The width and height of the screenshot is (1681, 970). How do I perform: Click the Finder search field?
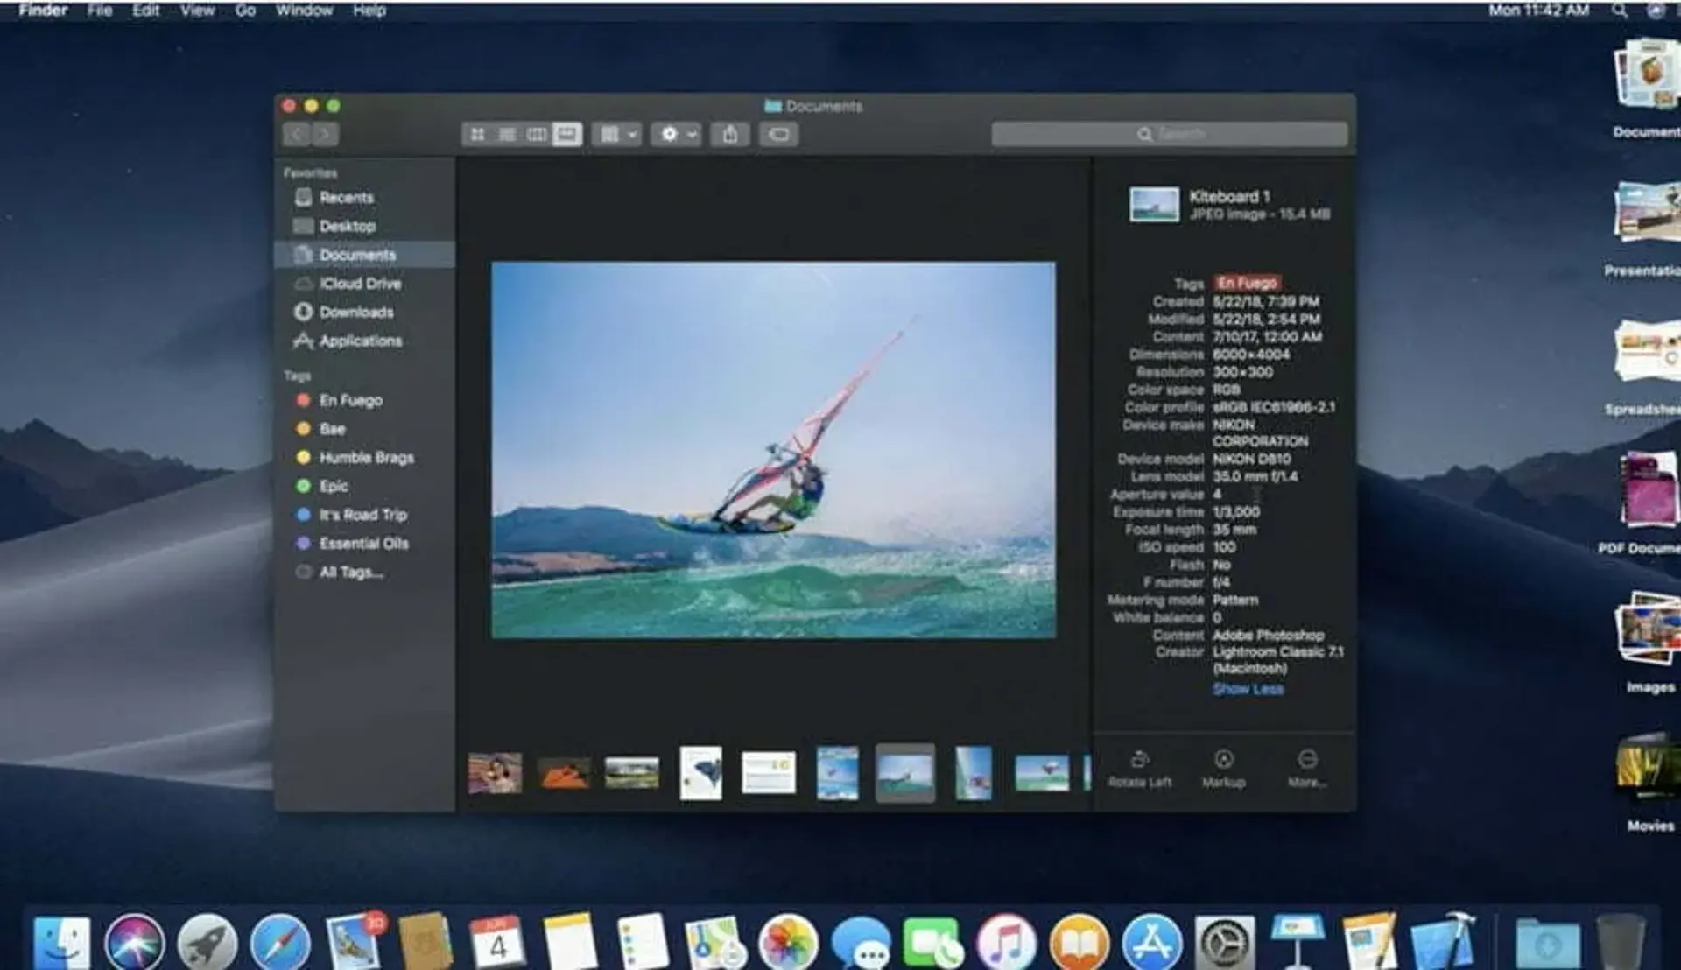pos(1170,134)
